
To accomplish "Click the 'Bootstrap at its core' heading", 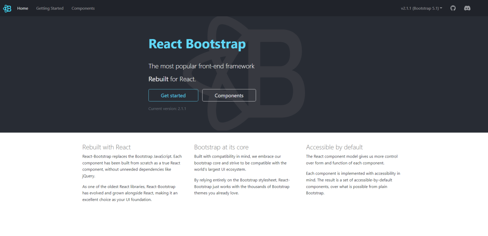I will click(221, 147).
